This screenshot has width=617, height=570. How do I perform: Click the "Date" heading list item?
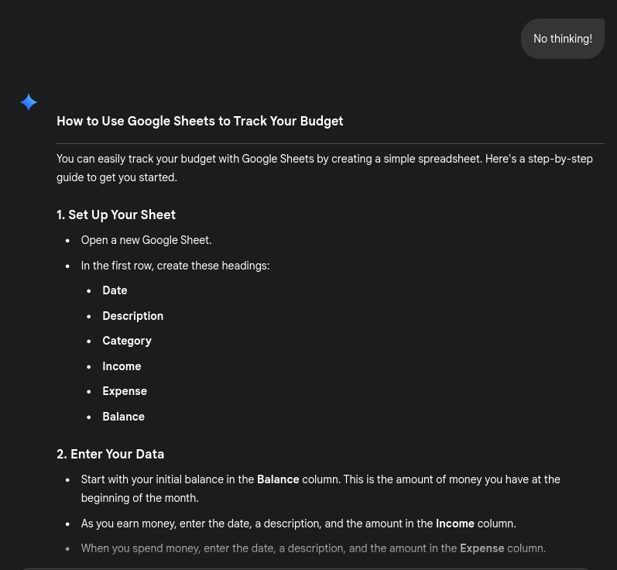point(115,290)
